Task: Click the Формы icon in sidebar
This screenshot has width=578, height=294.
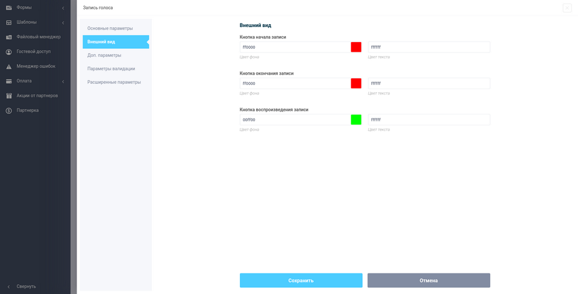Action: (9, 7)
